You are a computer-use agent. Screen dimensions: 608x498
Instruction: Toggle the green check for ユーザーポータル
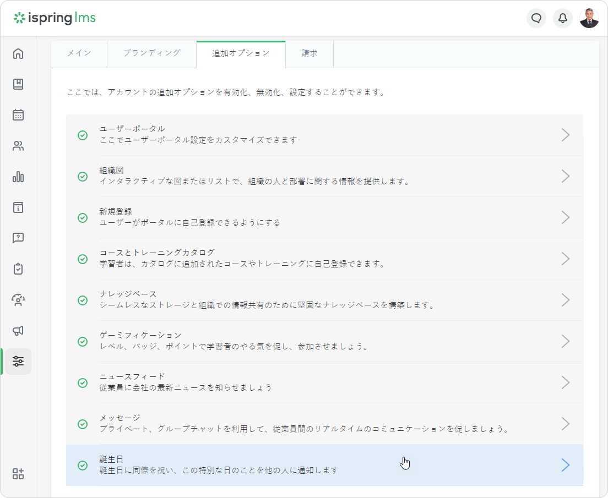pos(83,135)
